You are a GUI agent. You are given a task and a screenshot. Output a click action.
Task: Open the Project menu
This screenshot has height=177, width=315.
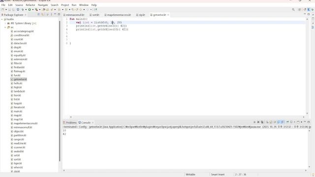pyautogui.click(x=65, y=5)
